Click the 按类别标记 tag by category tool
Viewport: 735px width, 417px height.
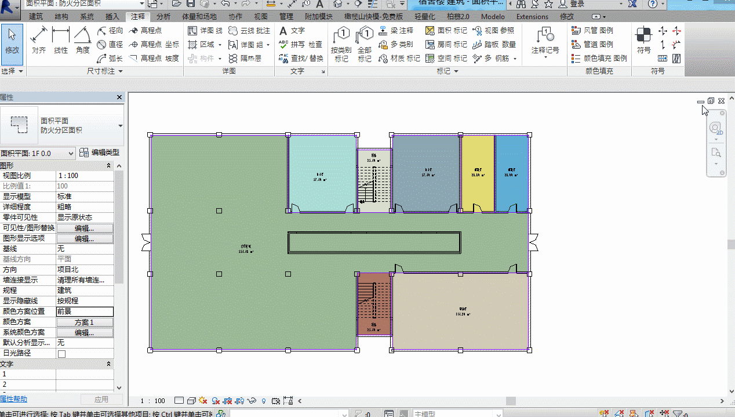tap(341, 44)
